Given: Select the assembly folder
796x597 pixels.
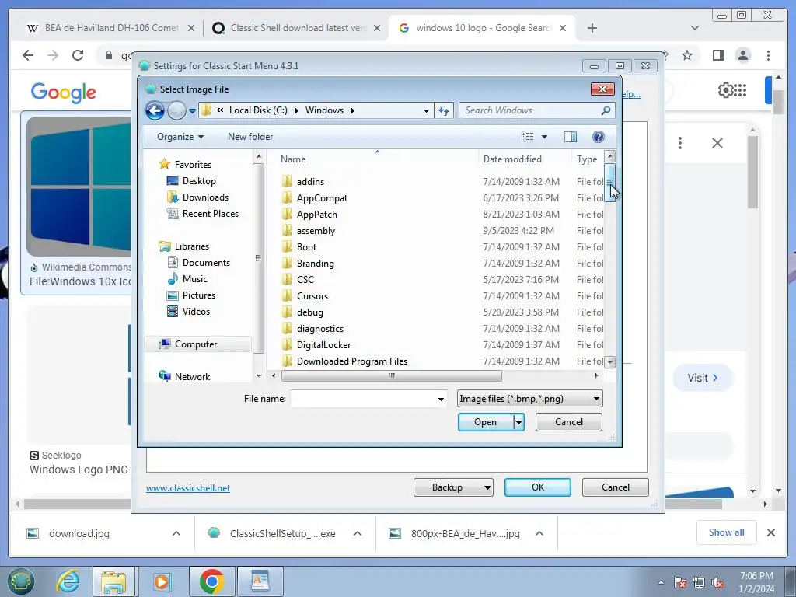Looking at the screenshot, I should coord(316,230).
